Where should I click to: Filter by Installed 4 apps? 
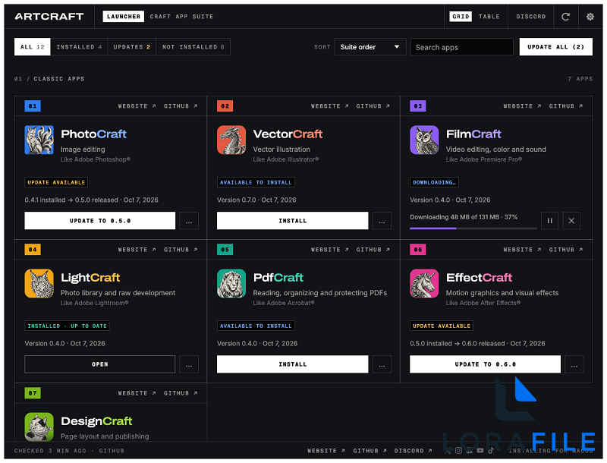pos(79,47)
